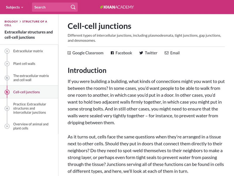
Task: Click the Facebook share icon
Action: pos(112,53)
